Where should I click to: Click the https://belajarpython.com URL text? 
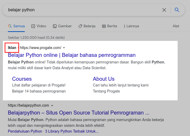(x=28, y=105)
